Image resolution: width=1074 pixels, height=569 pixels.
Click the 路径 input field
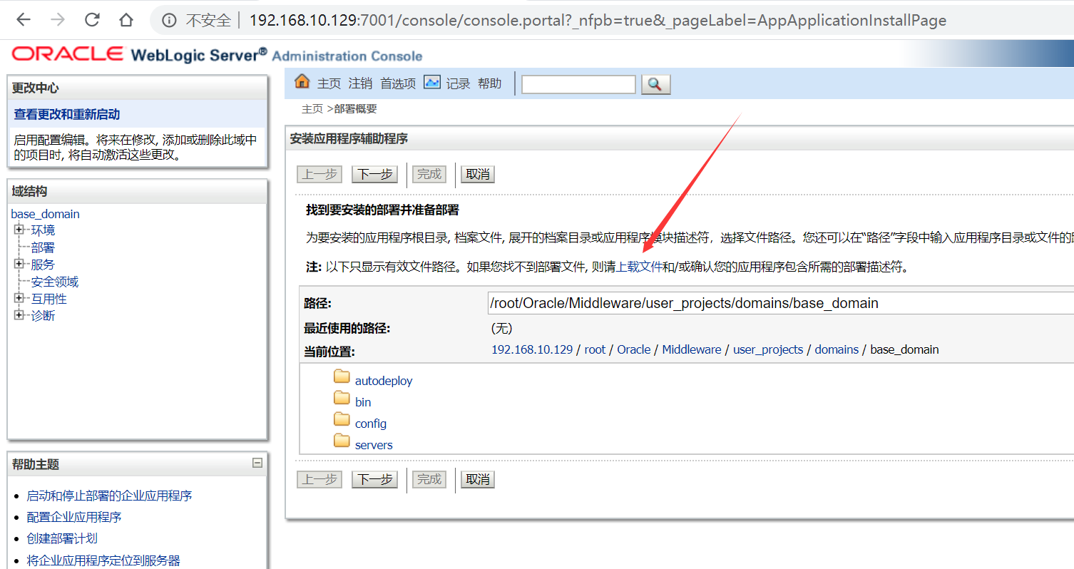(x=781, y=303)
